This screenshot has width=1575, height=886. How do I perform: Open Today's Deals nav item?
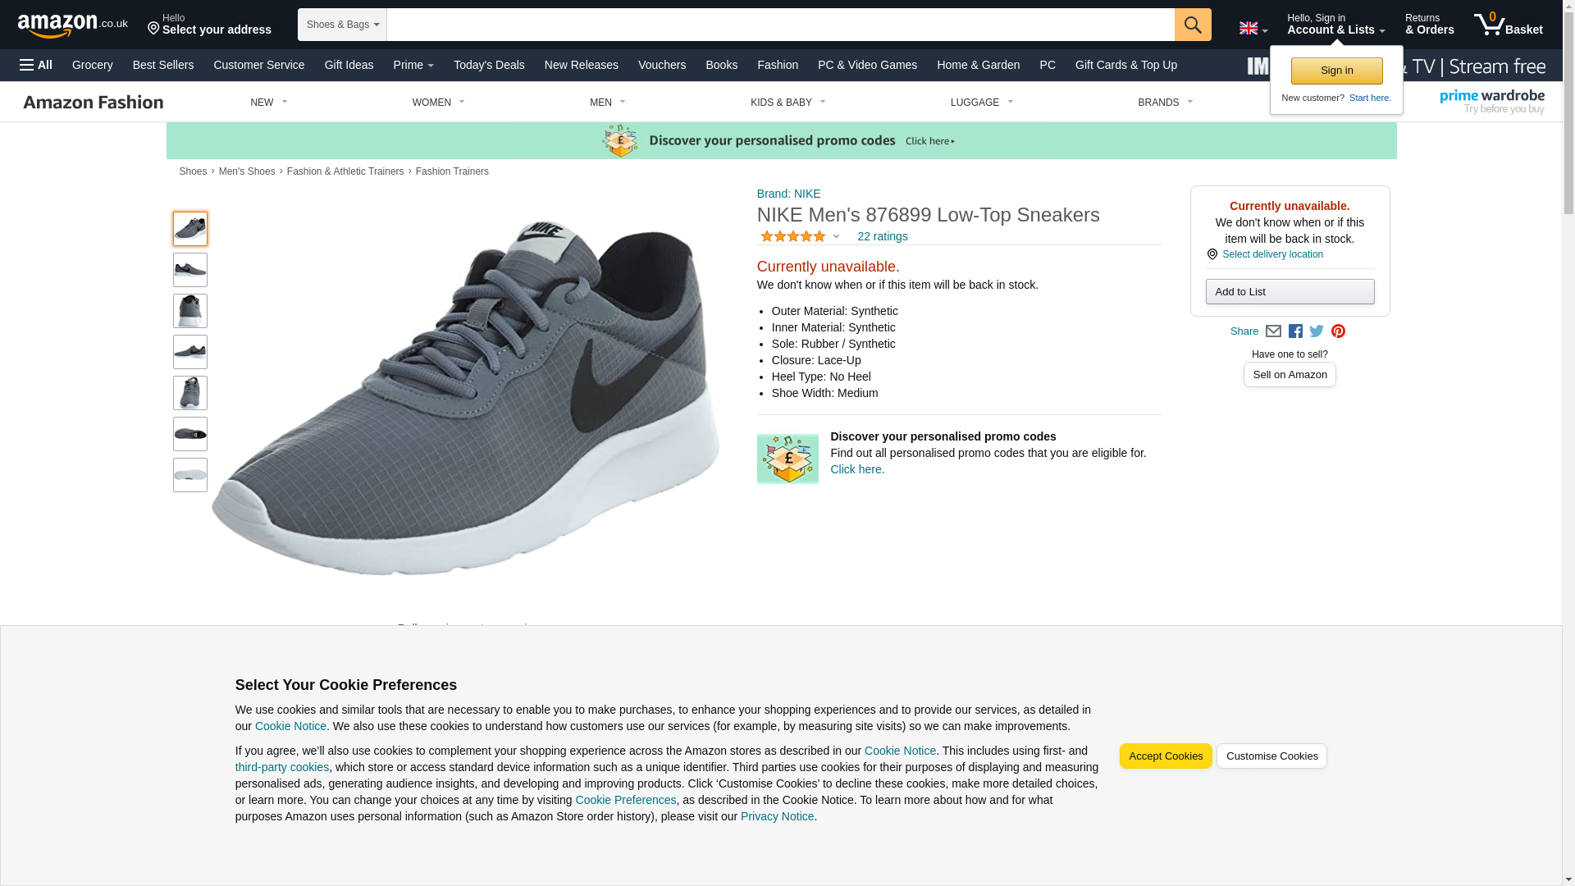[x=489, y=65]
